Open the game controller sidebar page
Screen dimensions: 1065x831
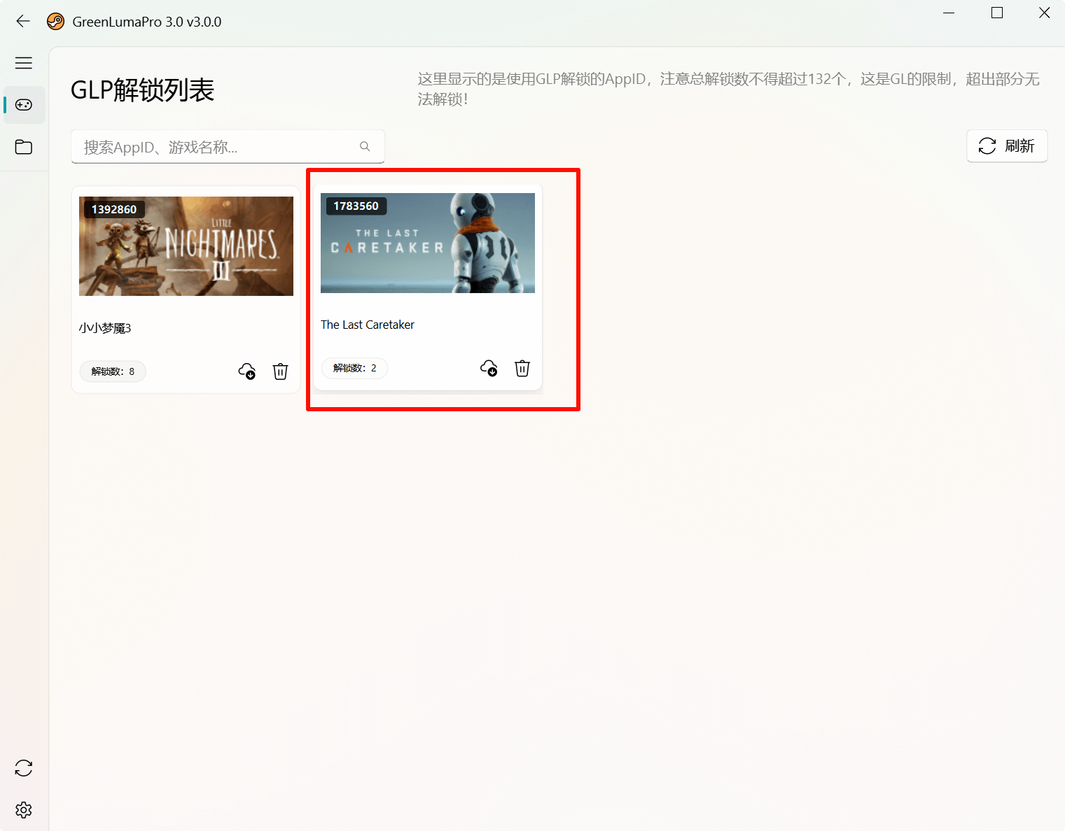click(24, 105)
